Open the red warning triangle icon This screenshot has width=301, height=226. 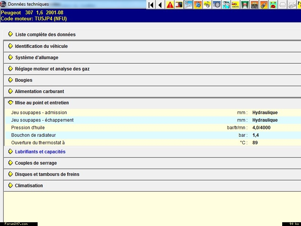click(170, 5)
